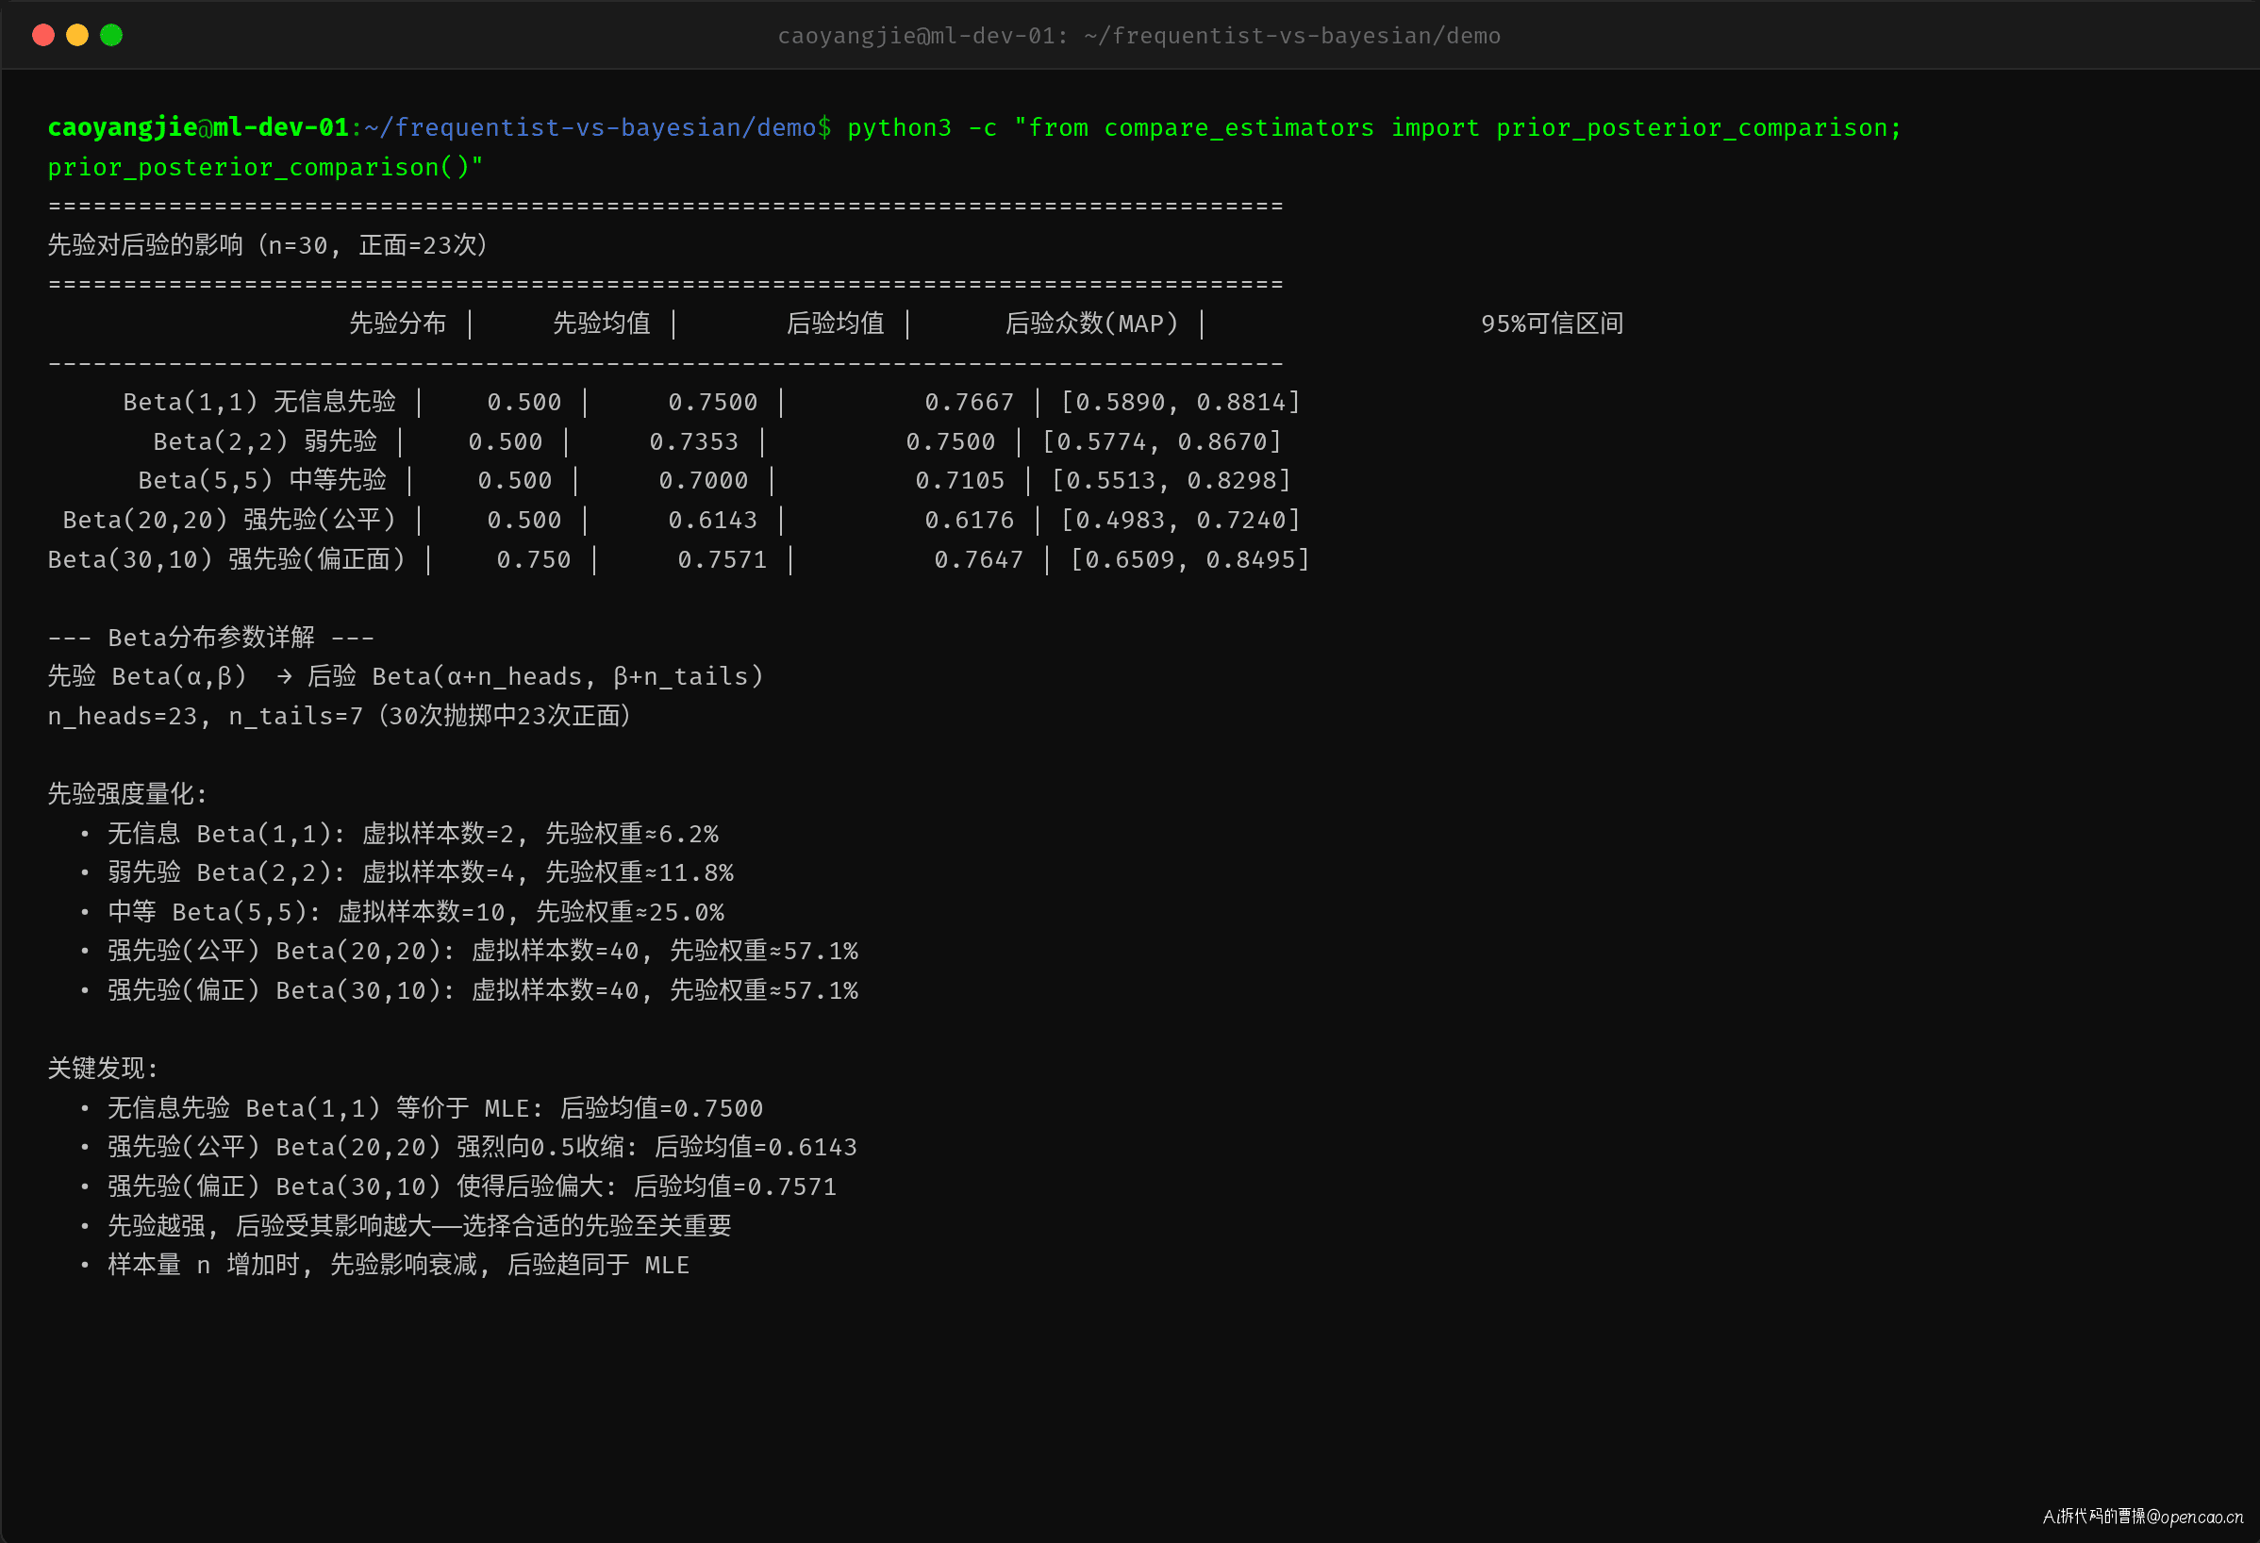The image size is (2260, 1543).
Task: Click the 后验均值 column header
Action: [x=836, y=324]
